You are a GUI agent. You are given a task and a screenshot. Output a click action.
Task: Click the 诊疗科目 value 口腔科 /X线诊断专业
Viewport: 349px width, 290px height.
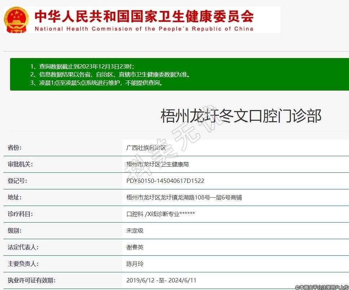point(160,214)
